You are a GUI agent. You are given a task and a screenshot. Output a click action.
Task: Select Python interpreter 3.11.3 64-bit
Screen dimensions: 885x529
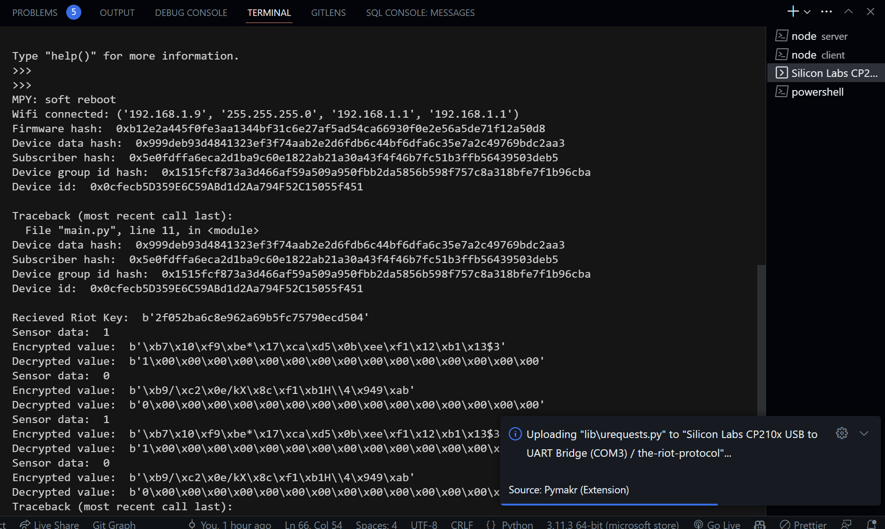point(613,524)
